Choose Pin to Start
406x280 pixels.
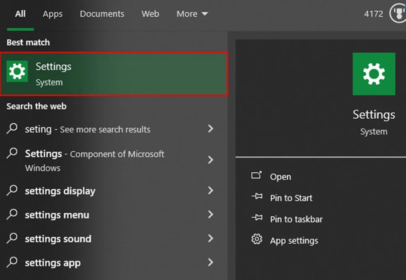291,198
